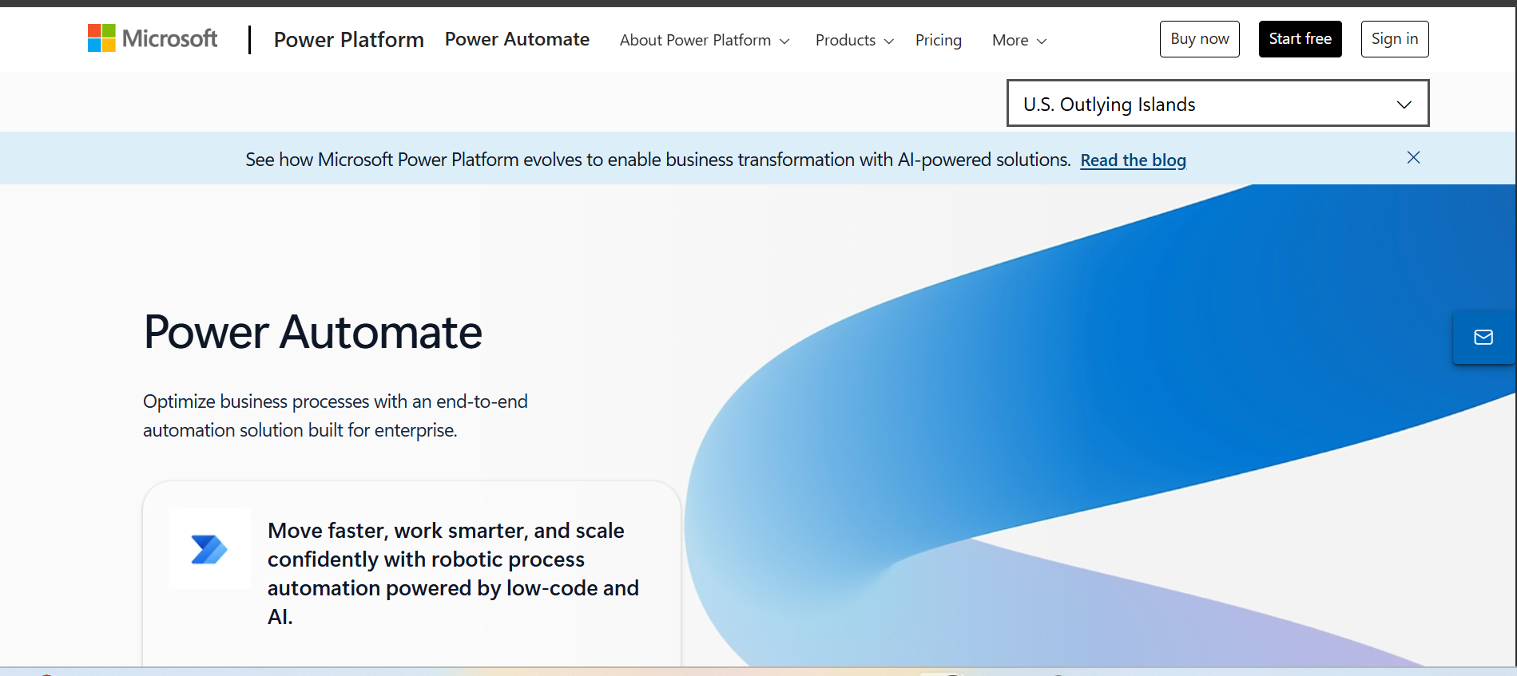The width and height of the screenshot is (1517, 676).
Task: Expand the More menu
Action: 1019,40
